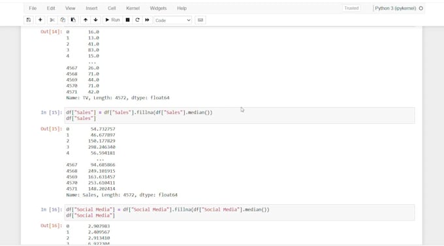This screenshot has width=444, height=246.
Task: Open the Kernel menu
Action: (x=133, y=8)
